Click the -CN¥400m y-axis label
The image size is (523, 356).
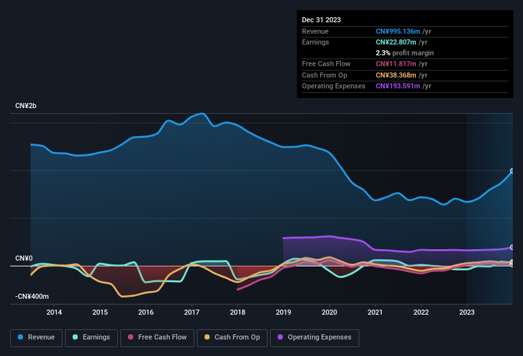32,296
